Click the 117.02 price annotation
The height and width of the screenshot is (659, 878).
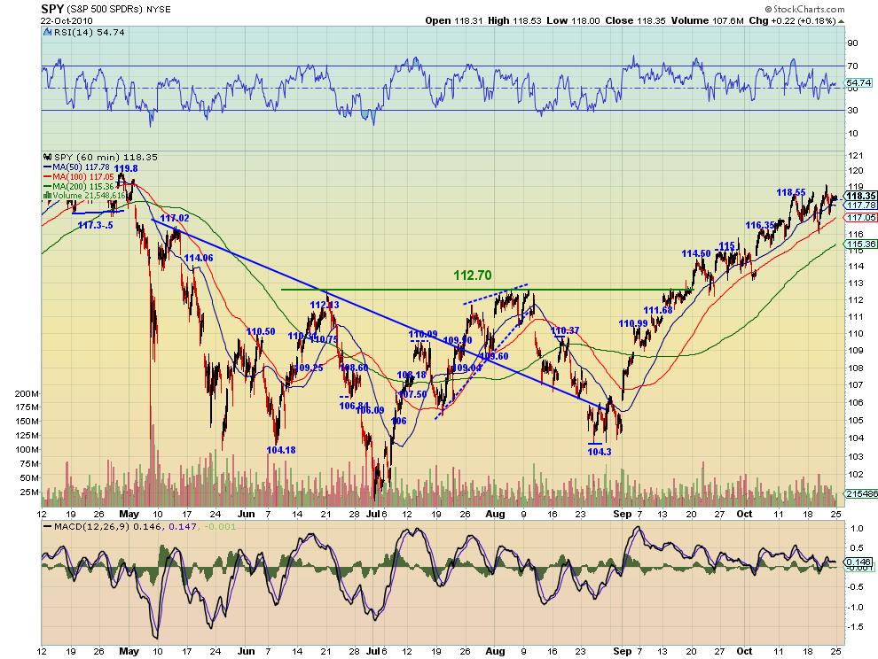(175, 218)
